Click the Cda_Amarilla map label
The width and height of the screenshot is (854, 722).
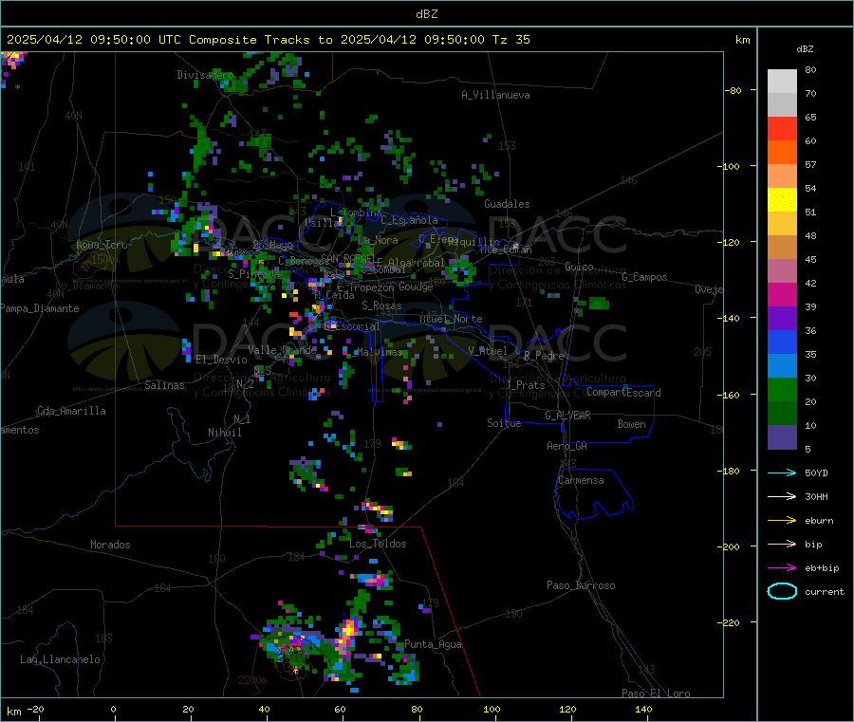pos(71,411)
